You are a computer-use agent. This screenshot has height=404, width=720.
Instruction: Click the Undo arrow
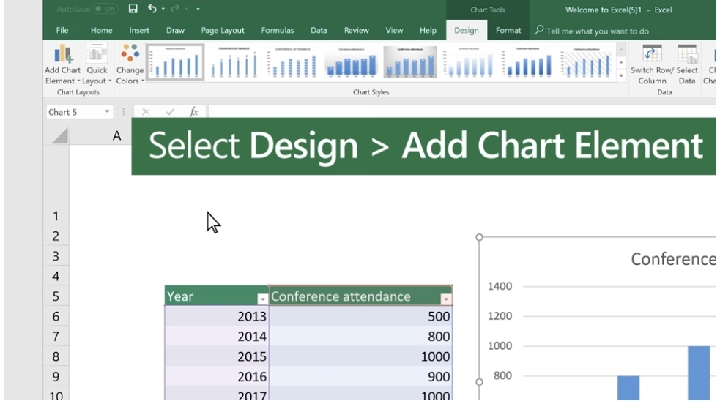tap(152, 9)
